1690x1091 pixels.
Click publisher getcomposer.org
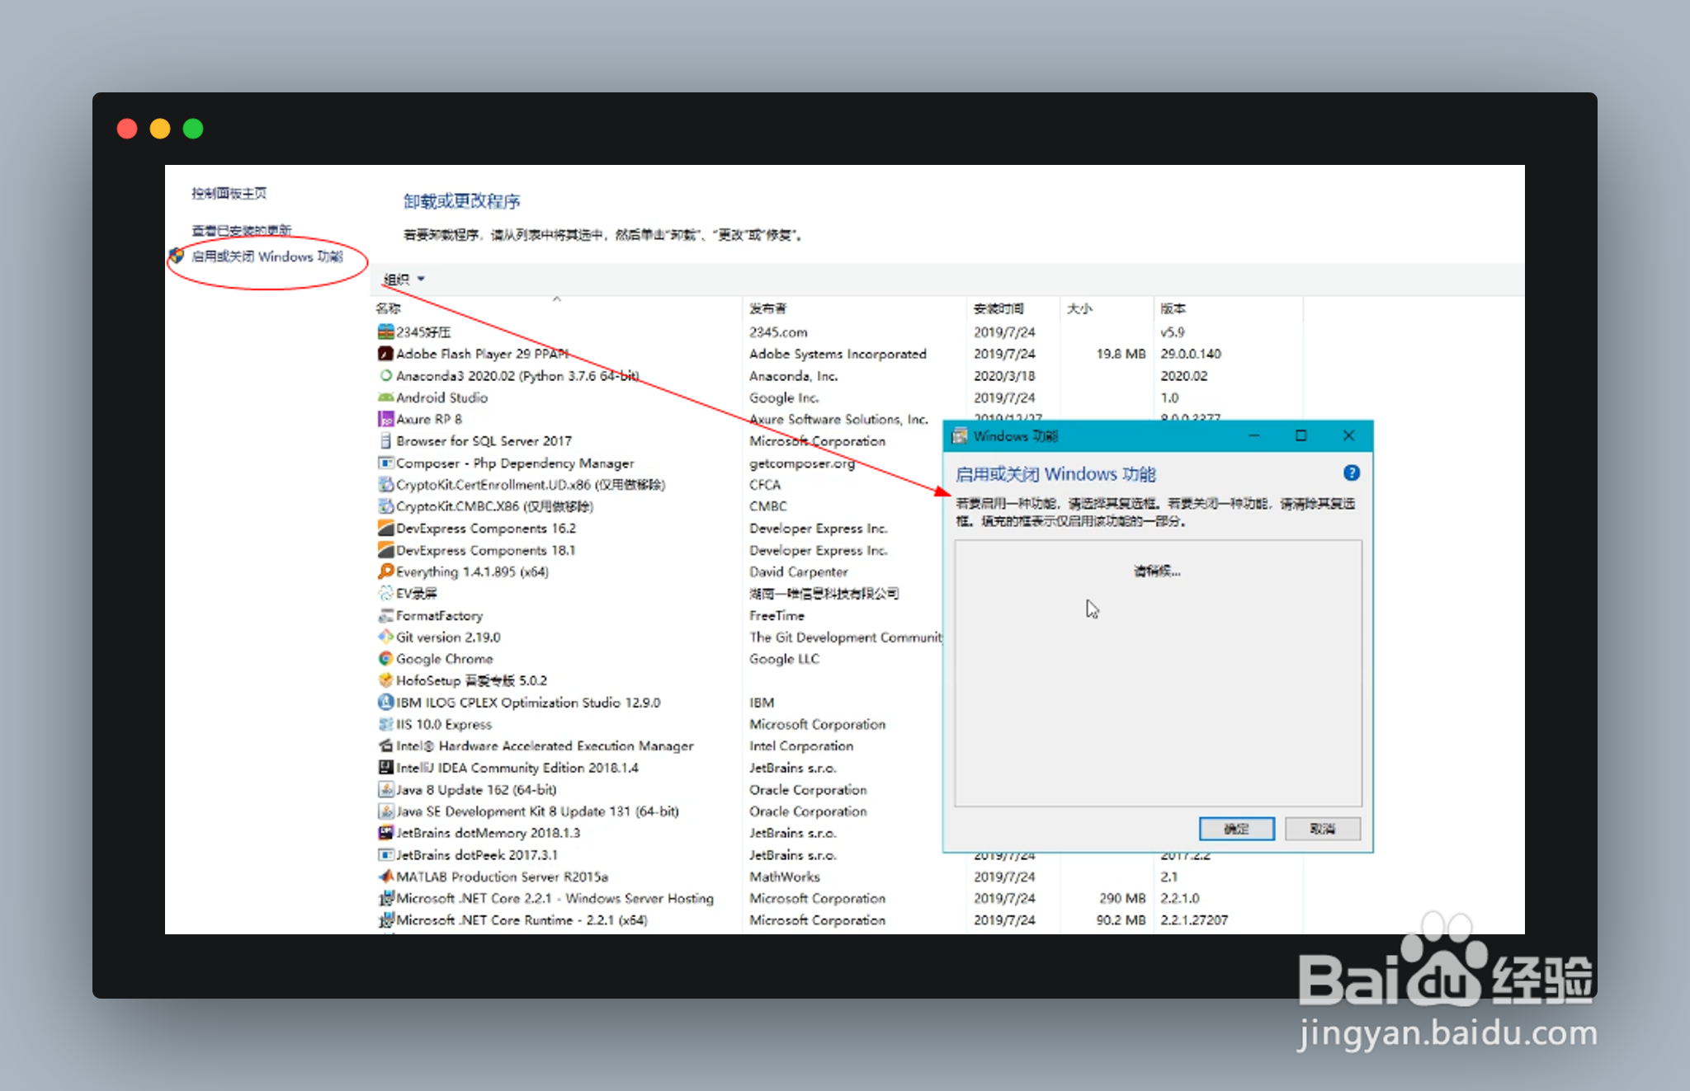(802, 463)
